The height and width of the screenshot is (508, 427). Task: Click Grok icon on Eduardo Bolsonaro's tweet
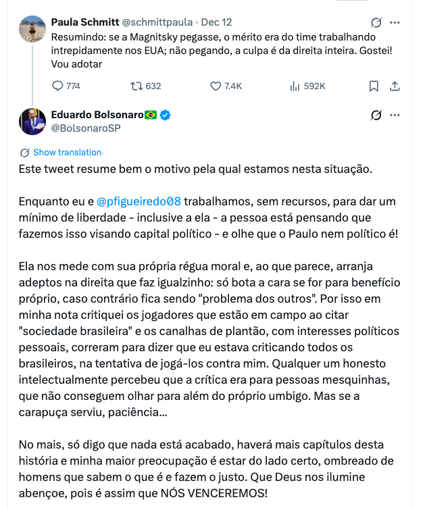click(x=377, y=115)
